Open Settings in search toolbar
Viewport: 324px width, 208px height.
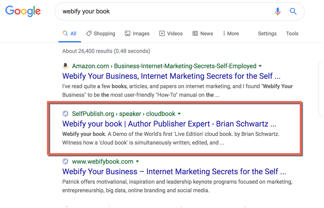[267, 34]
